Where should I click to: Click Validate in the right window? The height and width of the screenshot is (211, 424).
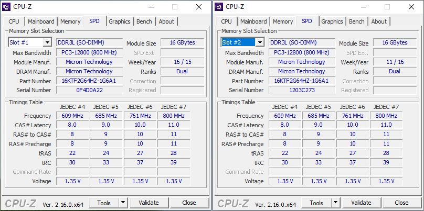361,203
